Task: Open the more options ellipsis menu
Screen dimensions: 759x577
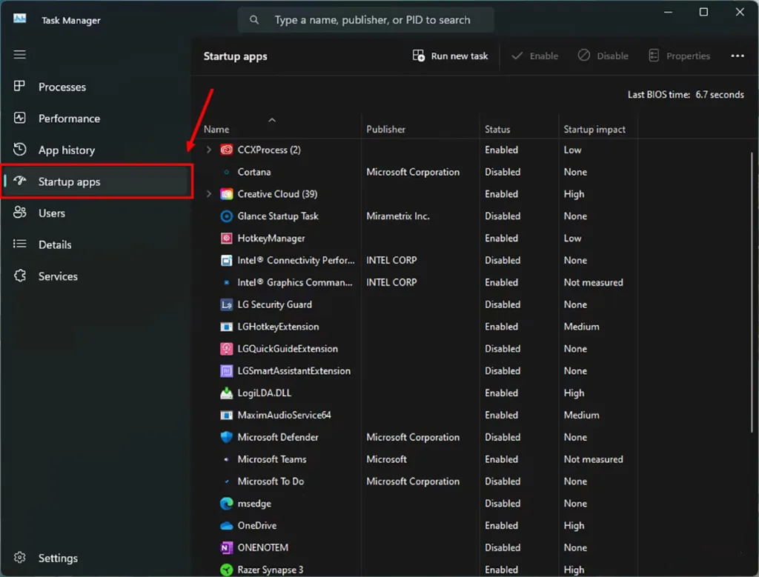Action: [738, 56]
